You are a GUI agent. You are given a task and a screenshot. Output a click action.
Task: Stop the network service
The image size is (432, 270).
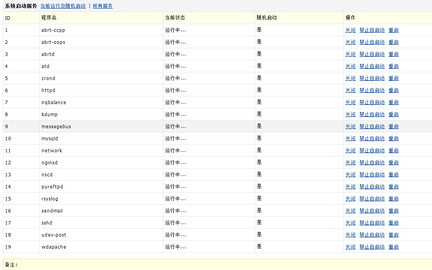350,151
